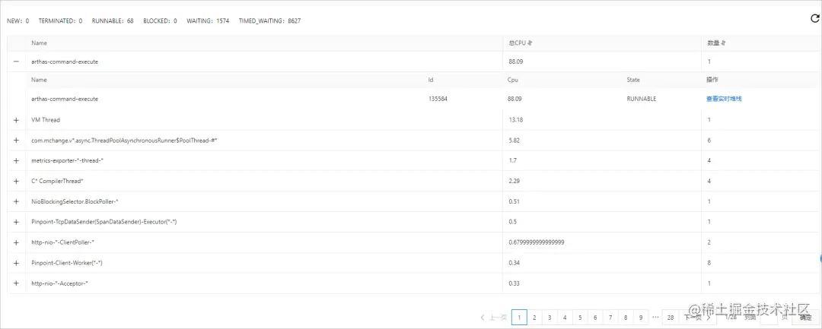Image resolution: width=822 pixels, height=329 pixels.
Task: Expand the VM Thread row
Action: pos(16,120)
